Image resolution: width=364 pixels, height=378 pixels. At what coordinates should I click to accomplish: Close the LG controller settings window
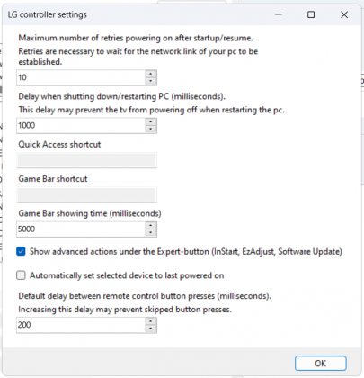pyautogui.click(x=344, y=14)
